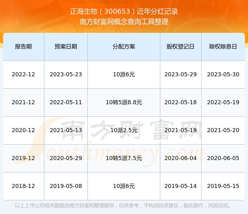Click the subtitle 南方财富网概念查询工具整理
This screenshot has height=214, width=248.
coord(124,22)
